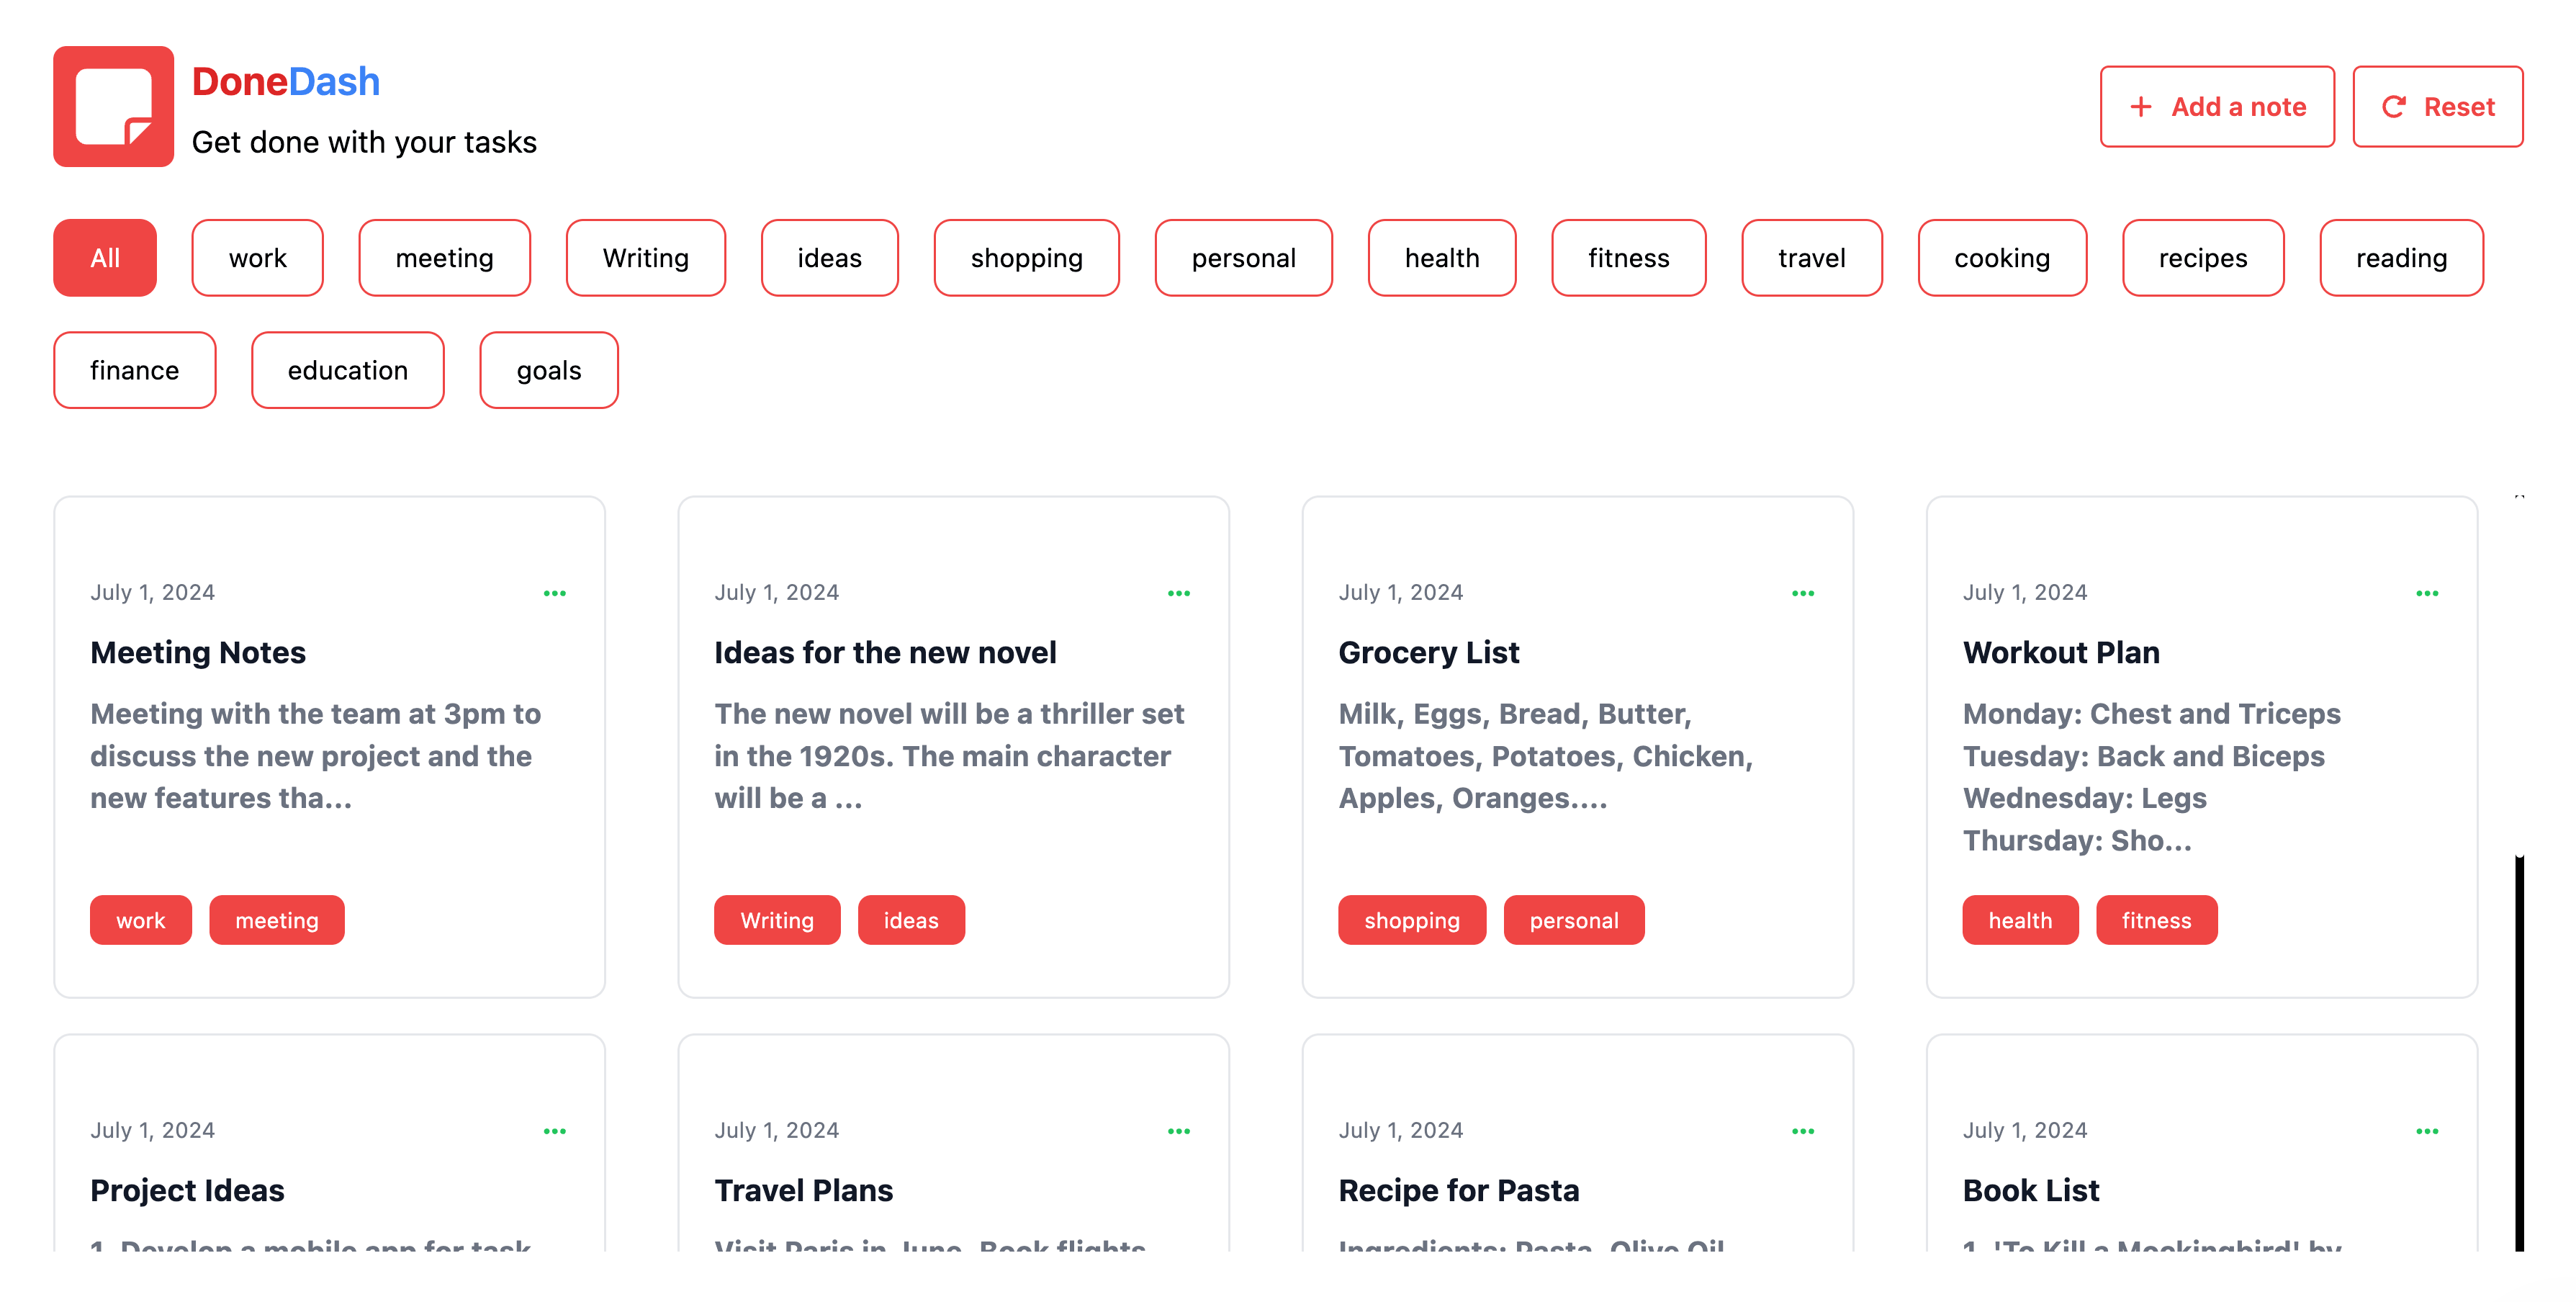Click the three-dot menu on Workout Plan card
The image size is (2576, 1302).
2428,593
